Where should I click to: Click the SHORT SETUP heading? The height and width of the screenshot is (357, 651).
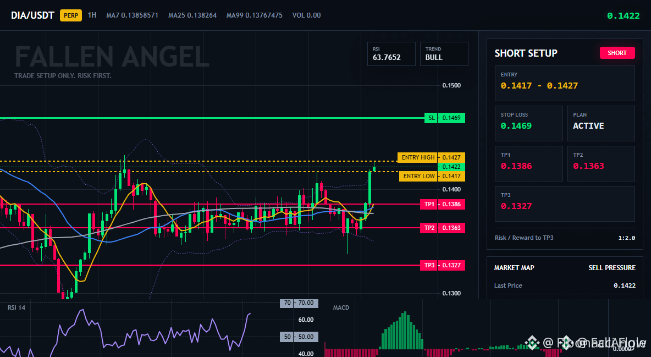[526, 53]
